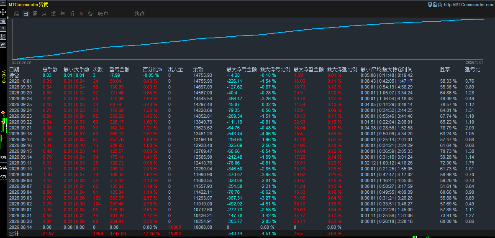Select the 2026.09.02 date row
This screenshot has height=238, width=495.
point(21,204)
